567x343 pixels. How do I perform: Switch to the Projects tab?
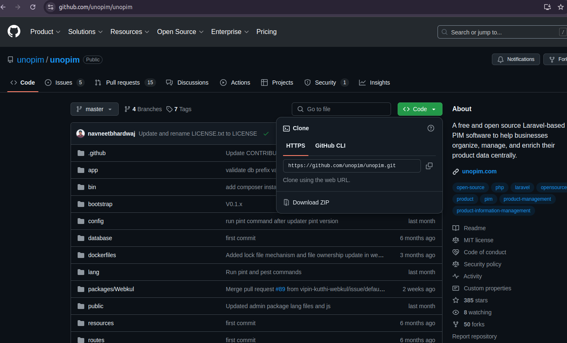point(277,83)
